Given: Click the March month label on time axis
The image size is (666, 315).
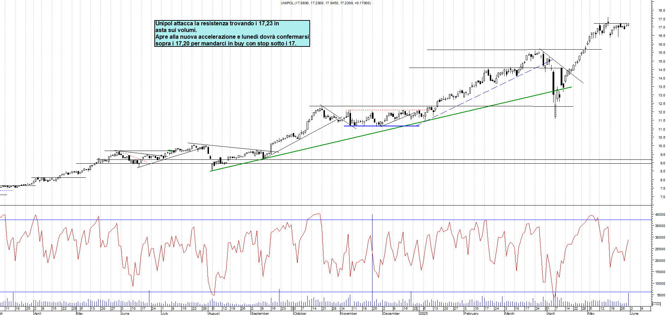Looking at the screenshot, I should (510, 313).
